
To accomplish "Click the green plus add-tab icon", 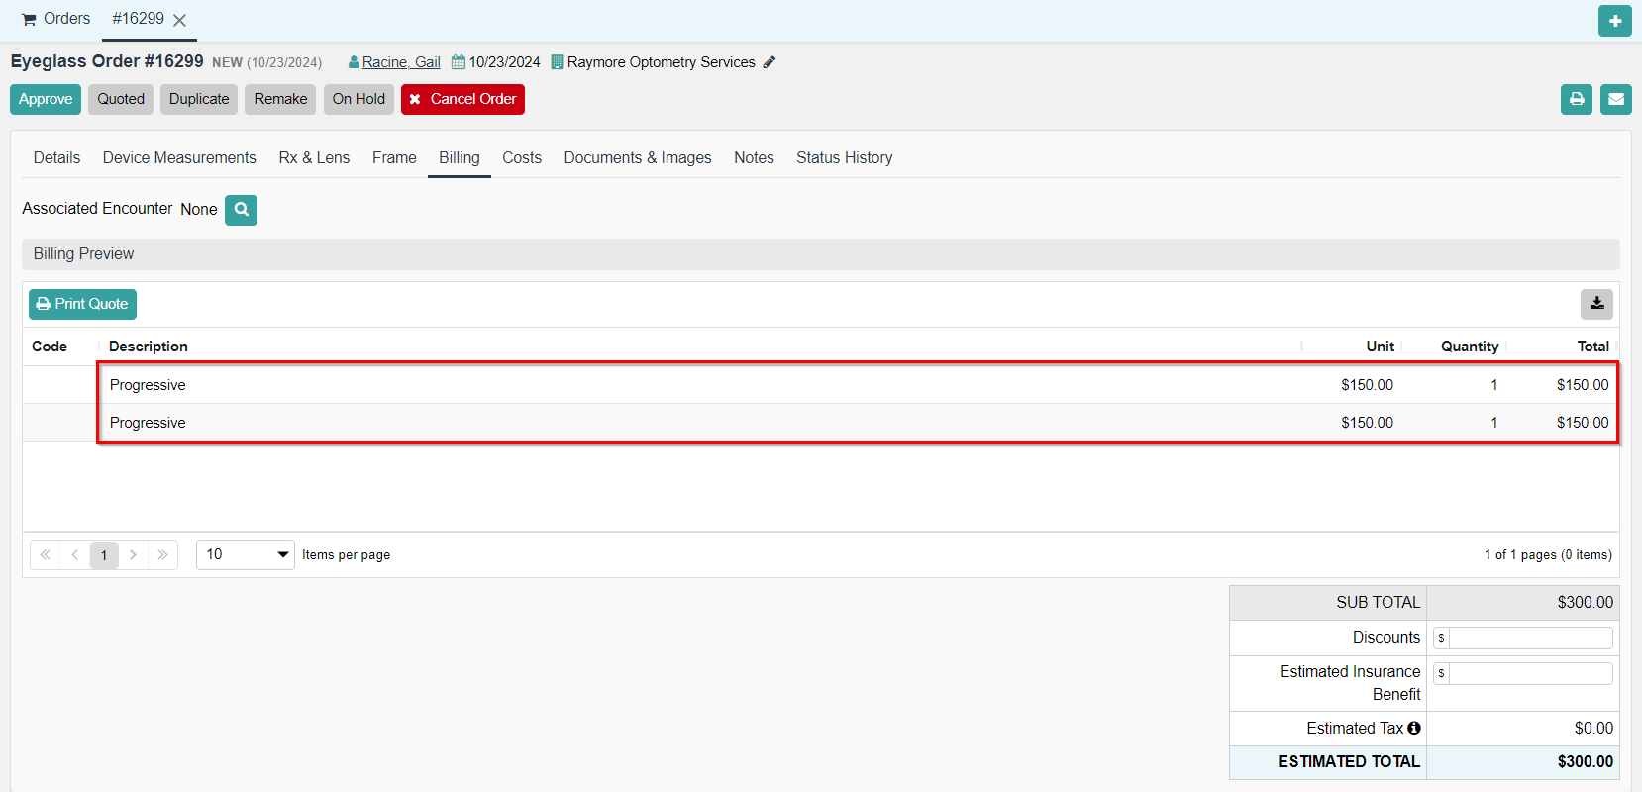I will [x=1614, y=21].
